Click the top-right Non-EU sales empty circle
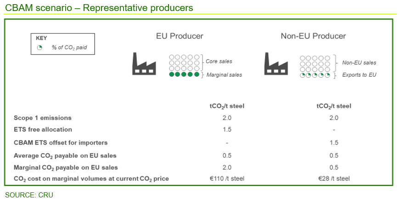The image size is (400, 202). point(327,58)
